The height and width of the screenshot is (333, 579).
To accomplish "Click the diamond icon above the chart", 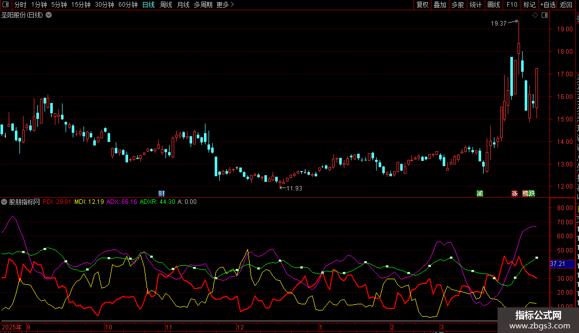I will [535, 15].
